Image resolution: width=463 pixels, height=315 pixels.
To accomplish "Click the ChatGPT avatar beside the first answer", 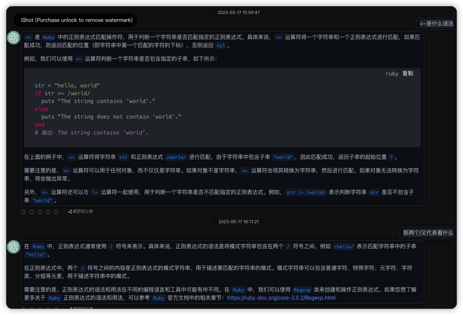I will click(14, 38).
